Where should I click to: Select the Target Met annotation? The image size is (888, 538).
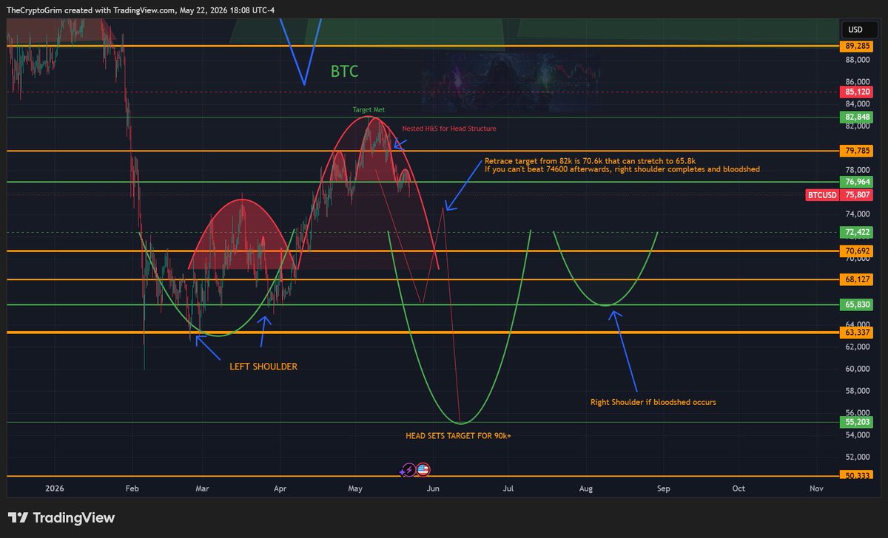(x=367, y=110)
